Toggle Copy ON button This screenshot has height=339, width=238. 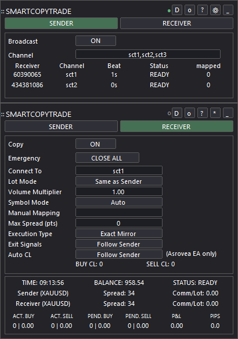click(96, 144)
